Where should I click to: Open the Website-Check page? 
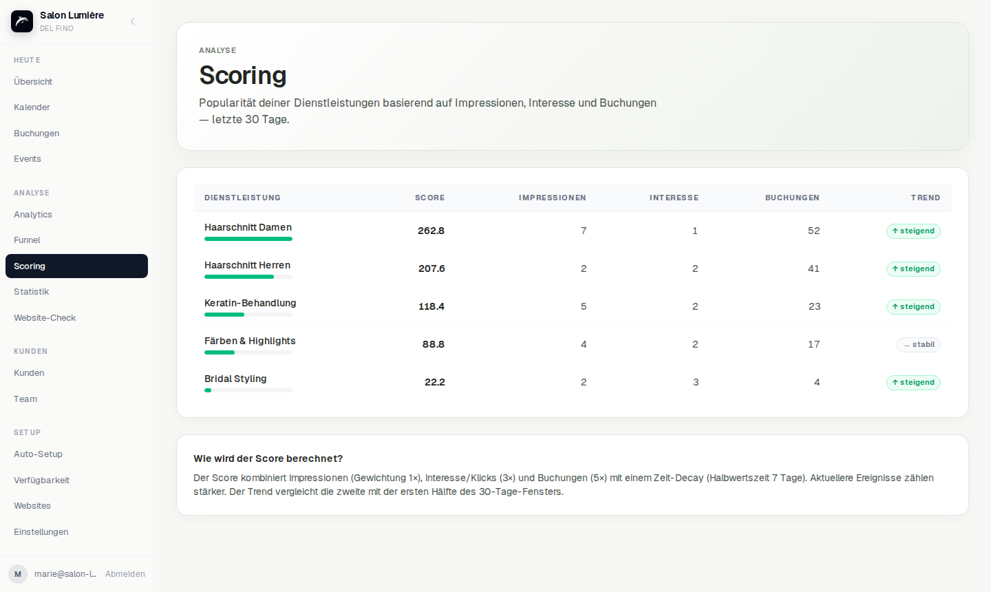[76, 318]
